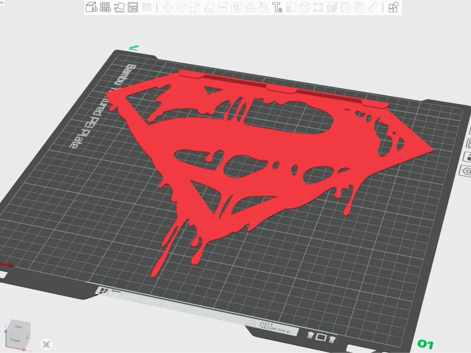Toggle the plate lock icon

pyautogui.click(x=467, y=156)
